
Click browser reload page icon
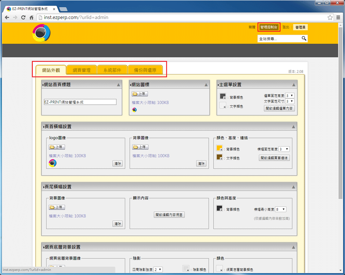coord(23,17)
